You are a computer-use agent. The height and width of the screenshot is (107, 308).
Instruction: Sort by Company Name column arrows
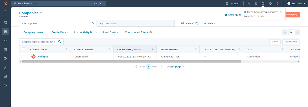click(x=66, y=49)
